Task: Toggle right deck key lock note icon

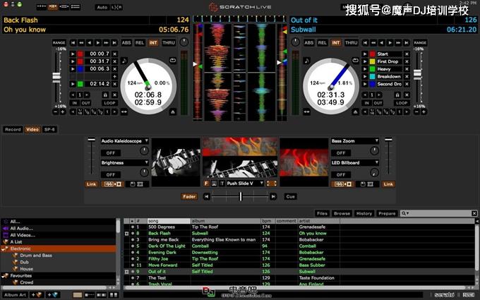Action: (x=307, y=61)
